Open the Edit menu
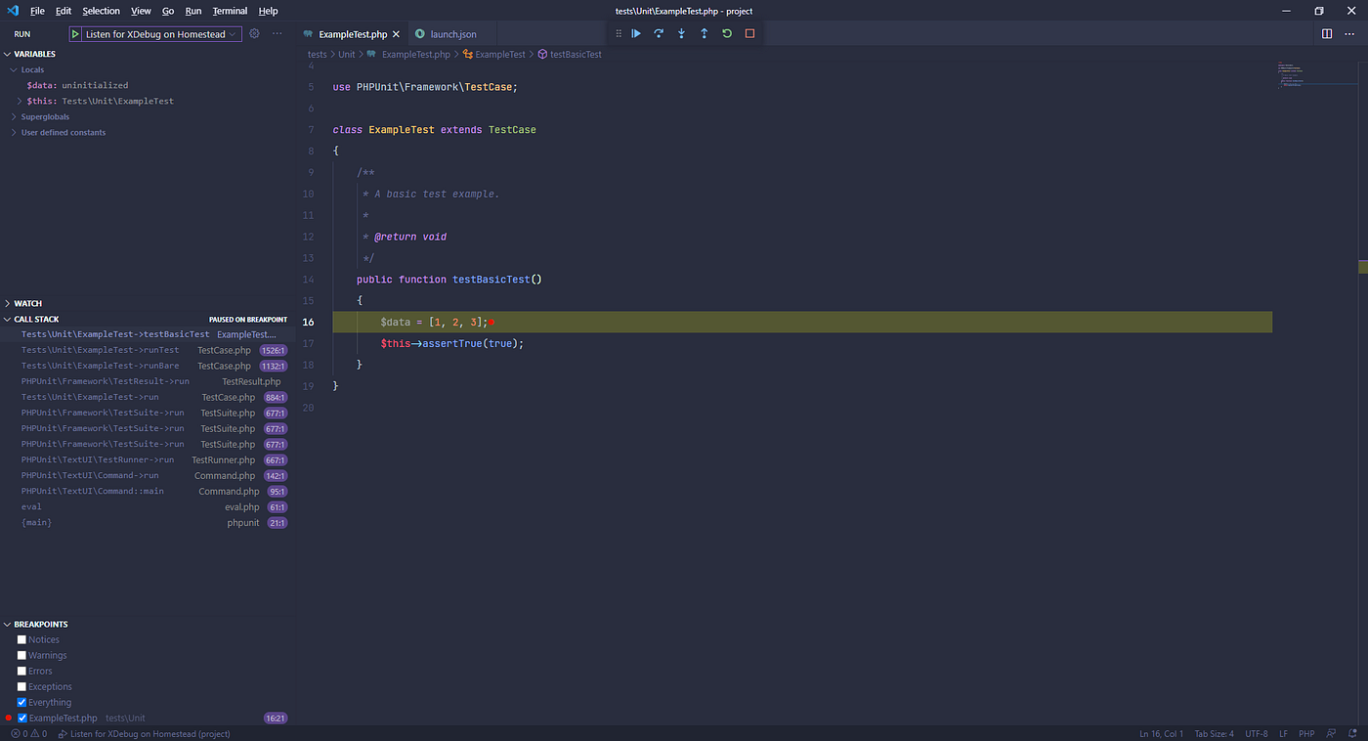The height and width of the screenshot is (741, 1368). tap(64, 11)
